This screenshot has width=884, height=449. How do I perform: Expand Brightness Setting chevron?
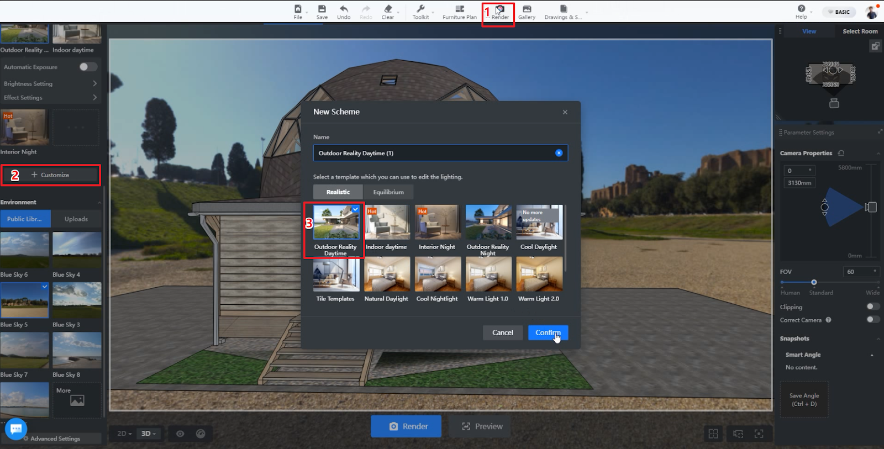pyautogui.click(x=95, y=83)
